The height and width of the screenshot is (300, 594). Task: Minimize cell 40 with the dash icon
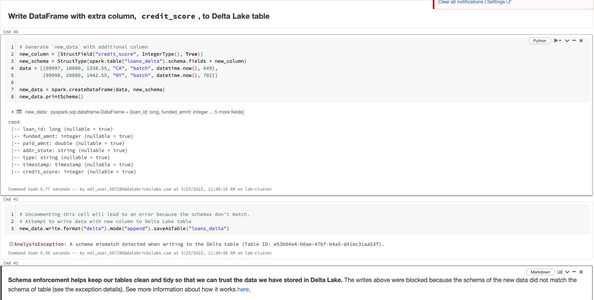pyautogui.click(x=574, y=40)
